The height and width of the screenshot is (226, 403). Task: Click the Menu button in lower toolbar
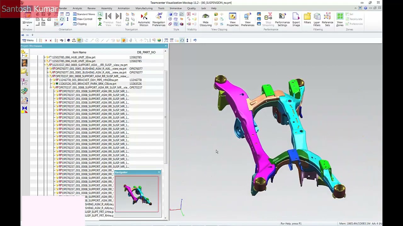28,40
